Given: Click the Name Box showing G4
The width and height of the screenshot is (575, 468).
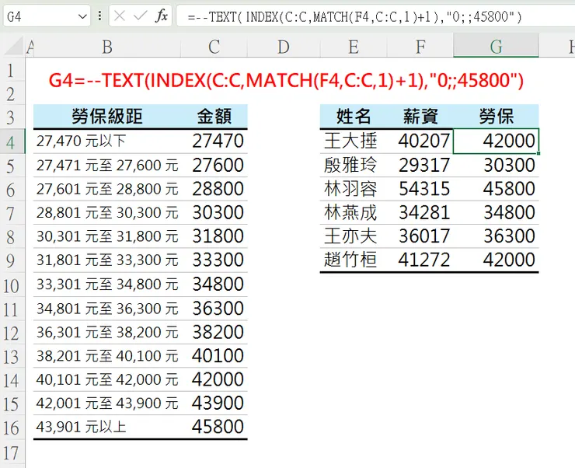Looking at the screenshot, I should point(47,16).
